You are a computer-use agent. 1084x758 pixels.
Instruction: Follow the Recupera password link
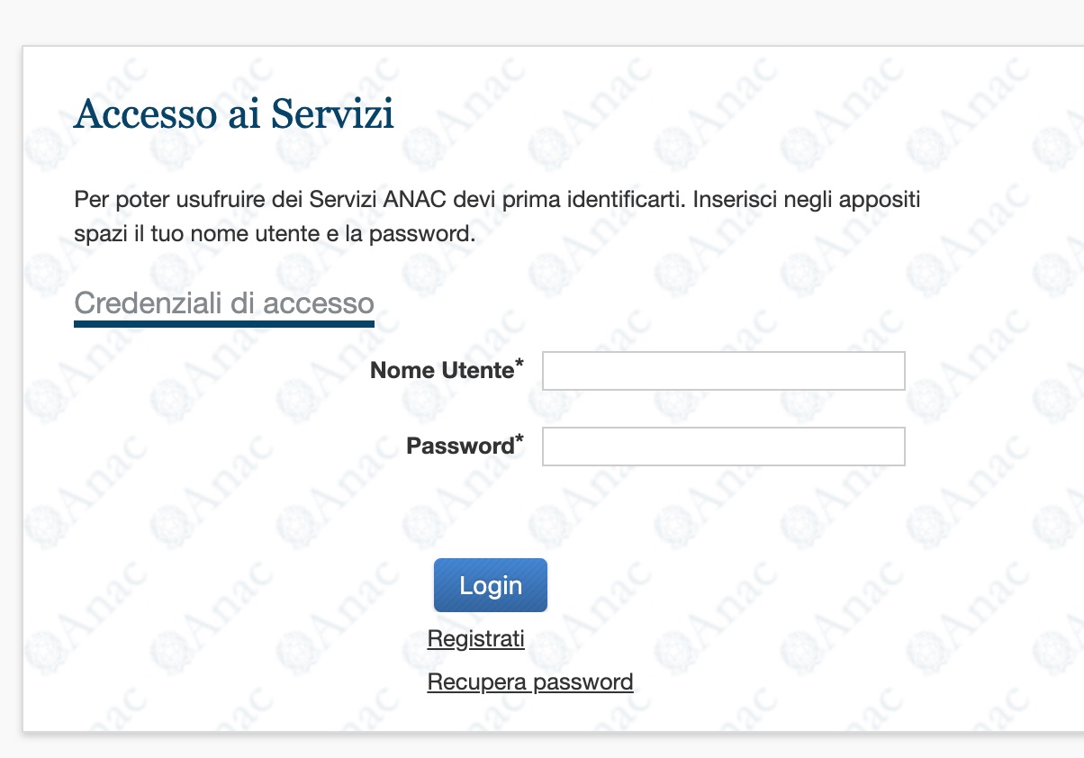[x=530, y=682]
